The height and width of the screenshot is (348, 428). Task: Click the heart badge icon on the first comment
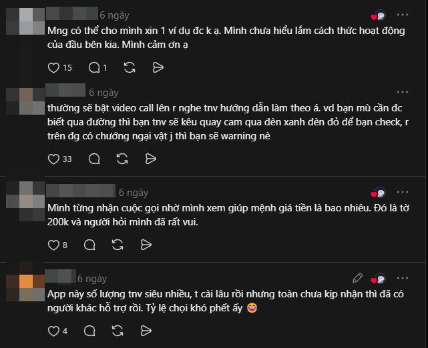coord(379,15)
